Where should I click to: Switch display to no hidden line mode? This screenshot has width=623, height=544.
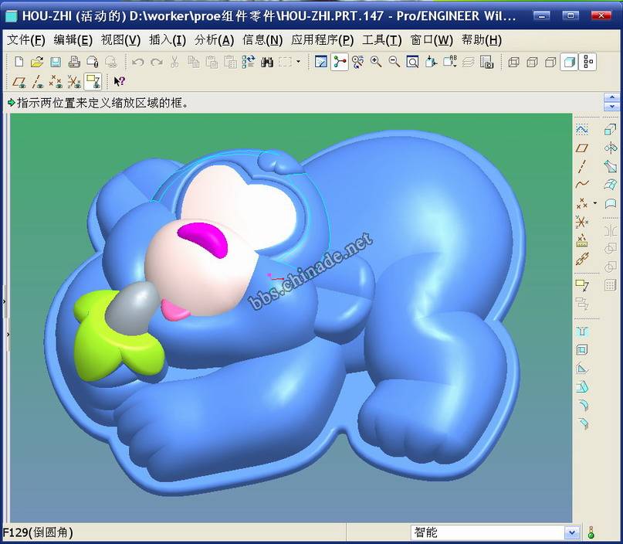coord(550,62)
